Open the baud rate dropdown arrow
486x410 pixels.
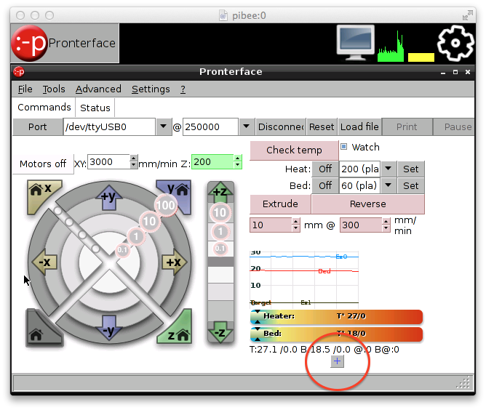pos(247,126)
